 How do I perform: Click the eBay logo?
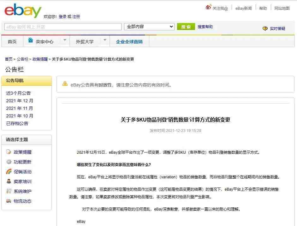pos(23,11)
